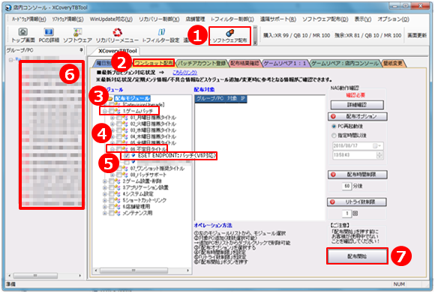Image resolution: width=435 pixels, height=293 pixels.
Task: Switch to the ワンショット配布 tab
Action: pos(154,63)
